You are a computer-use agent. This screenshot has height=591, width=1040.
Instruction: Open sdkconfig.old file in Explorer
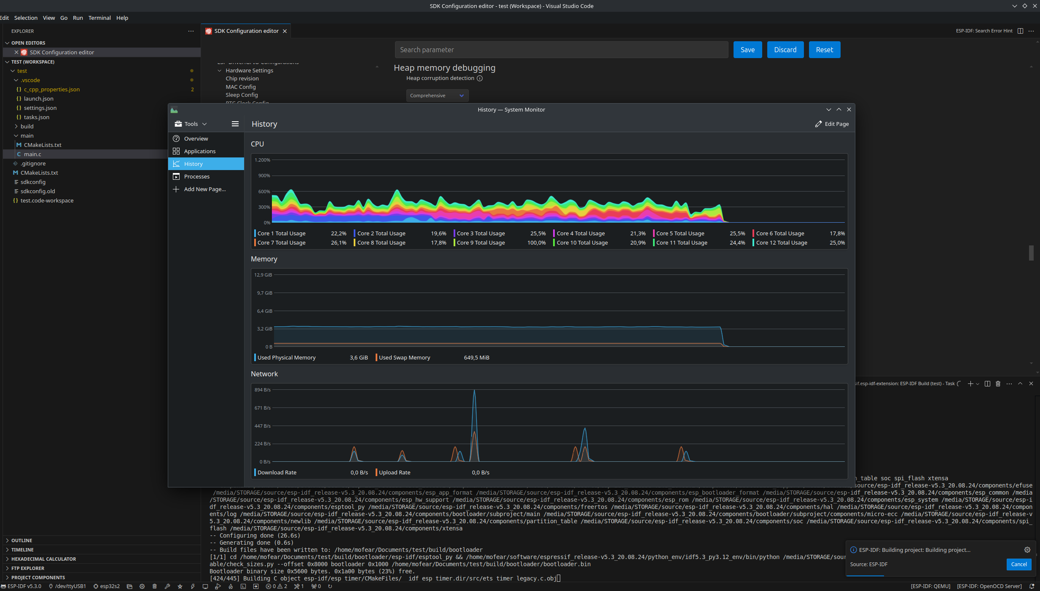pos(38,191)
